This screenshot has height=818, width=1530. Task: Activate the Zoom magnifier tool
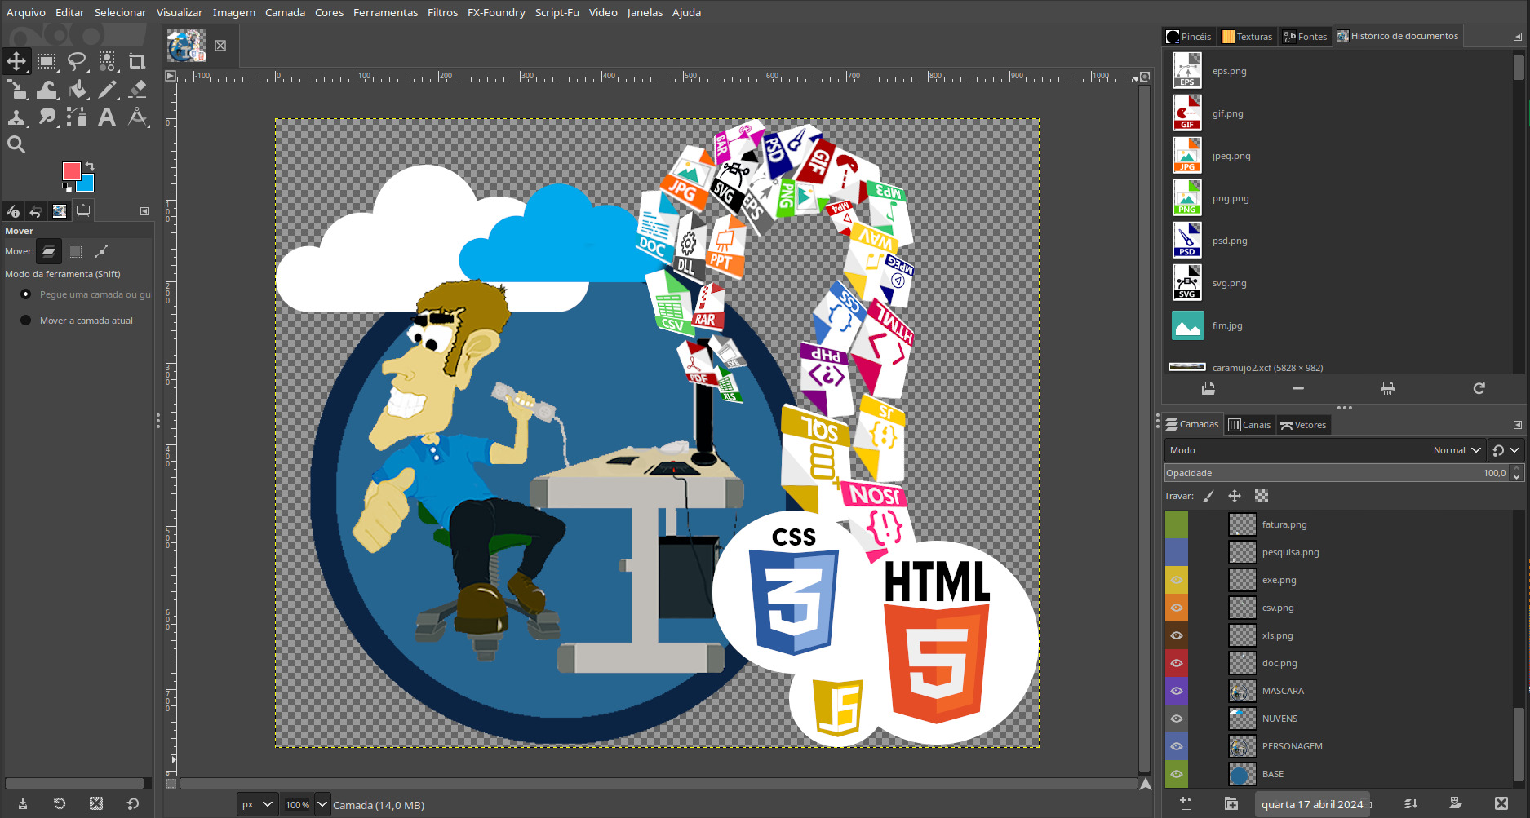point(16,145)
